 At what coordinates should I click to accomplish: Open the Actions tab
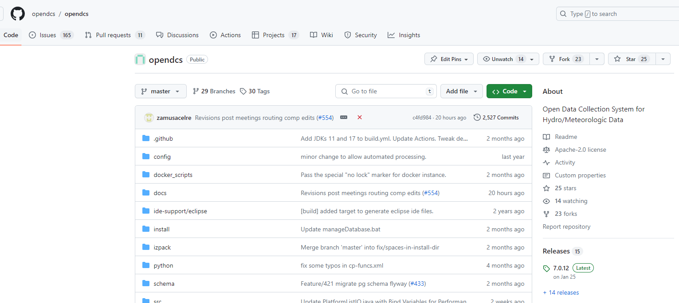pyautogui.click(x=225, y=35)
